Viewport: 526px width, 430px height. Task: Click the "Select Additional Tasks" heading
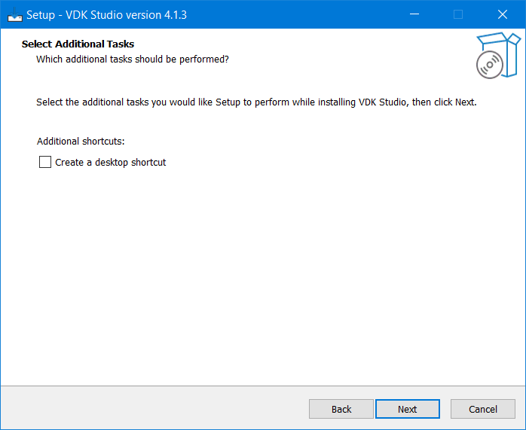pyautogui.click(x=78, y=44)
